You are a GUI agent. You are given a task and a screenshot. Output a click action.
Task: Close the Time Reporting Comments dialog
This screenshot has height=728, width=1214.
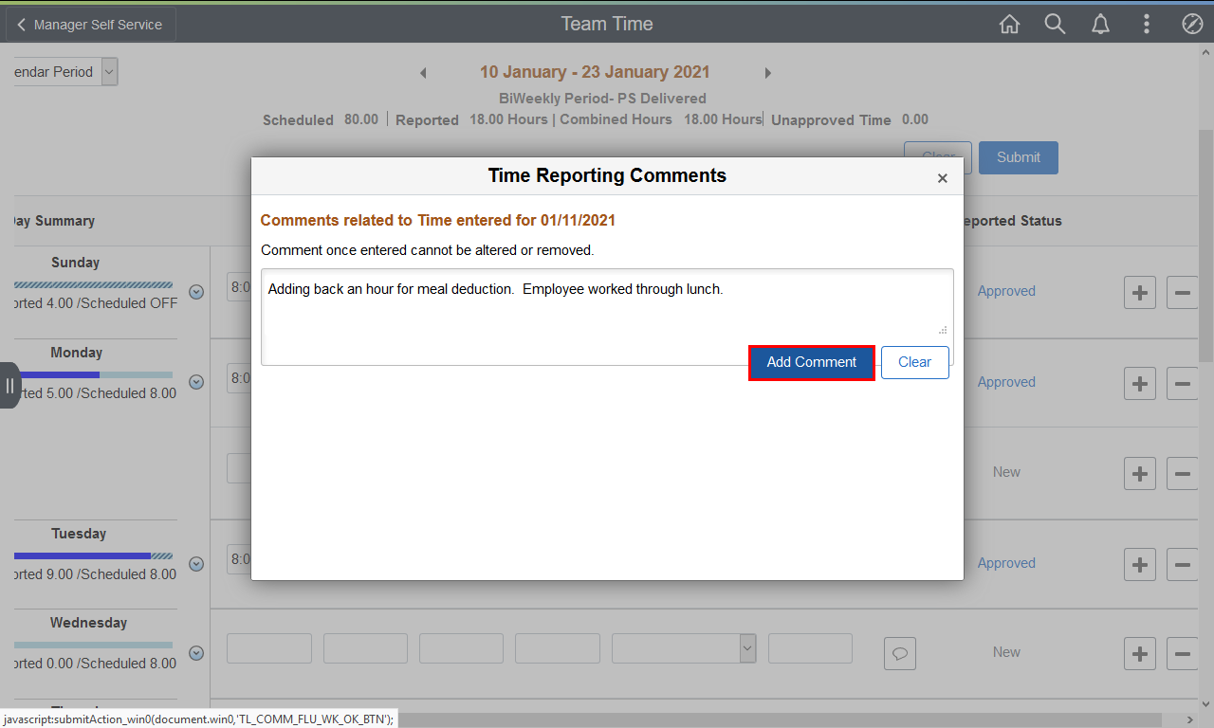[x=942, y=178]
